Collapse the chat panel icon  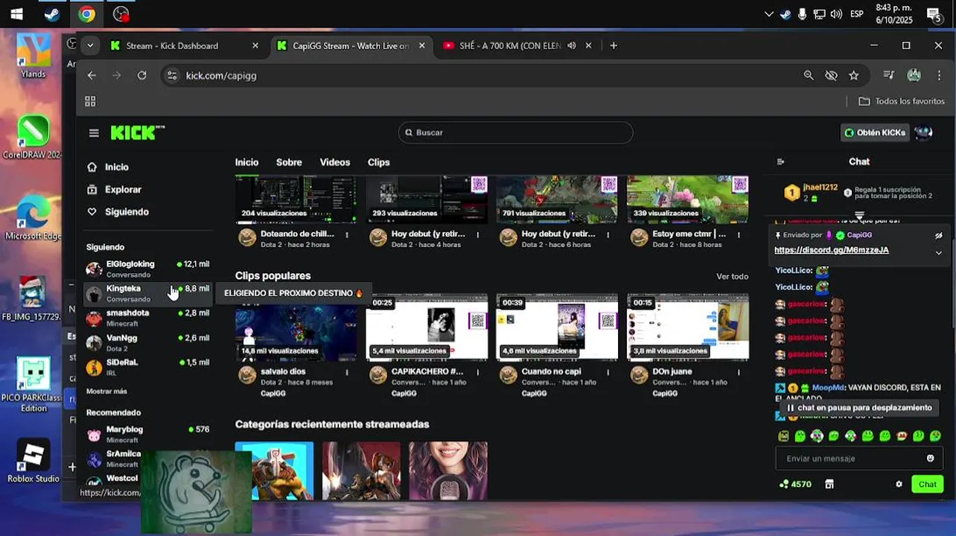click(x=780, y=162)
